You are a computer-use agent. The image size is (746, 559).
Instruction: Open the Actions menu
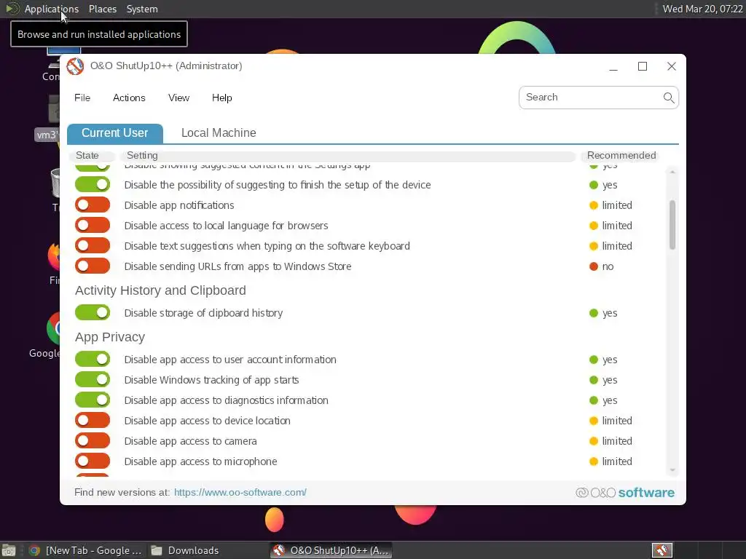click(129, 98)
